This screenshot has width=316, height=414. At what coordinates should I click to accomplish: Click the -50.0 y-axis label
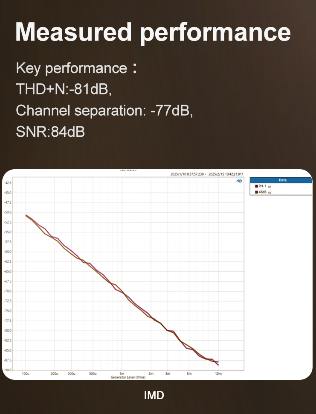click(x=8, y=212)
